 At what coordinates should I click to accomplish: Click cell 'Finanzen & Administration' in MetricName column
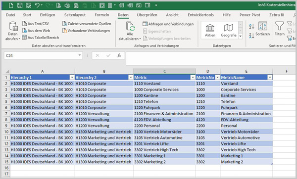(247, 114)
